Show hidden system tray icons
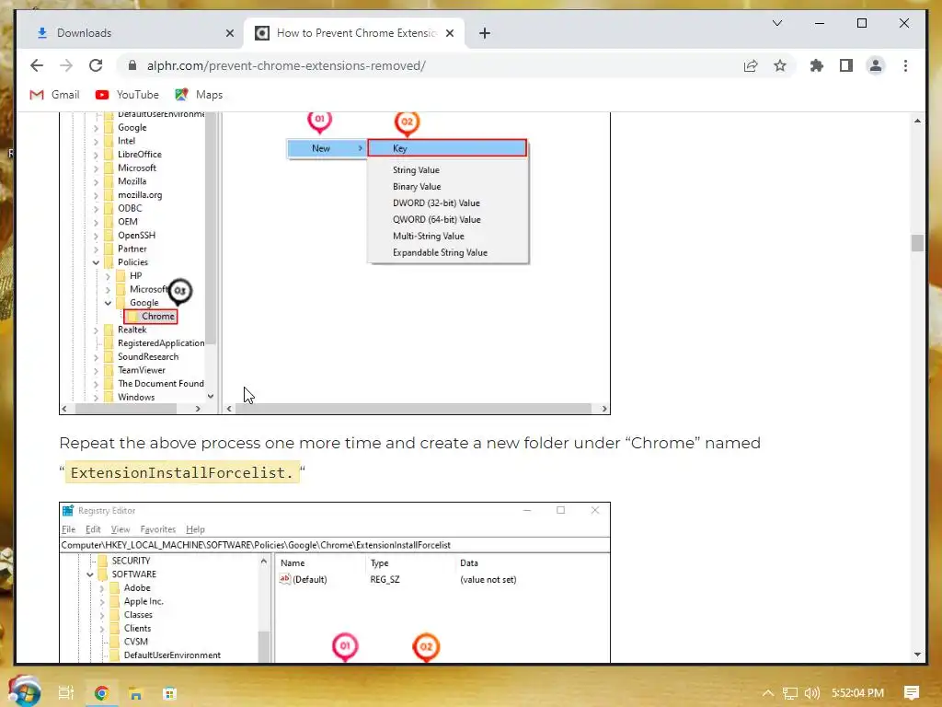Viewport: 942px width, 707px height. click(768, 693)
